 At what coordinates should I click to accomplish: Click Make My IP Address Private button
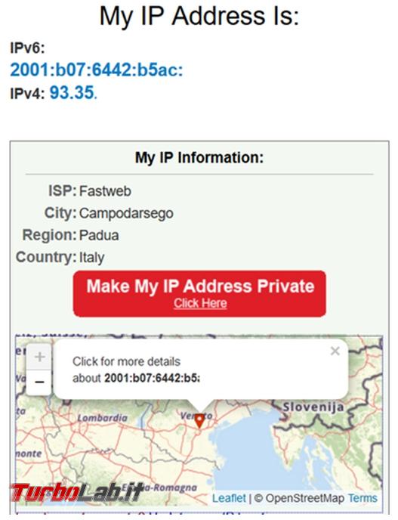[199, 293]
